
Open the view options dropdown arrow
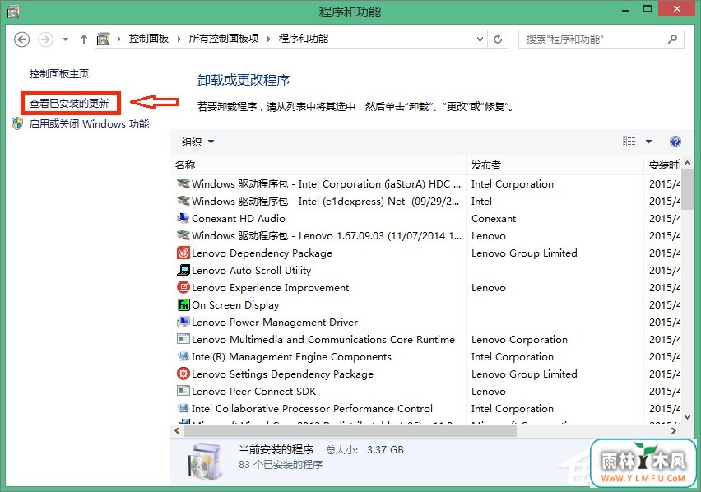(648, 142)
